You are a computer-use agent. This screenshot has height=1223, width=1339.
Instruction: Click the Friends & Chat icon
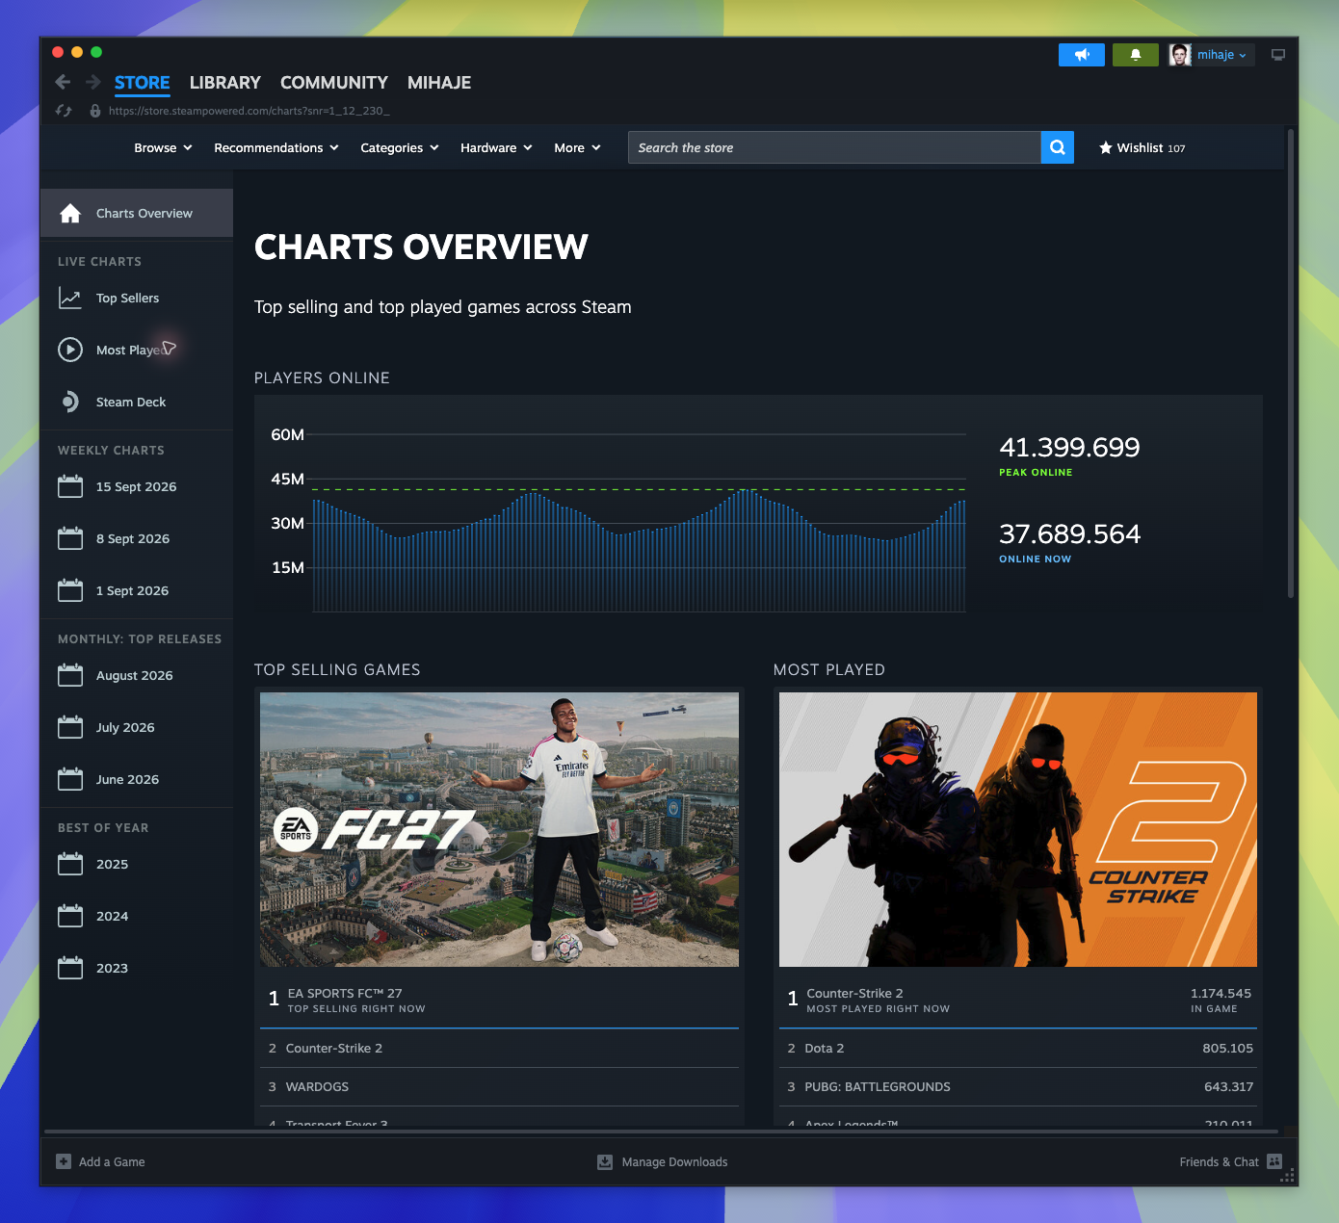(1274, 1161)
